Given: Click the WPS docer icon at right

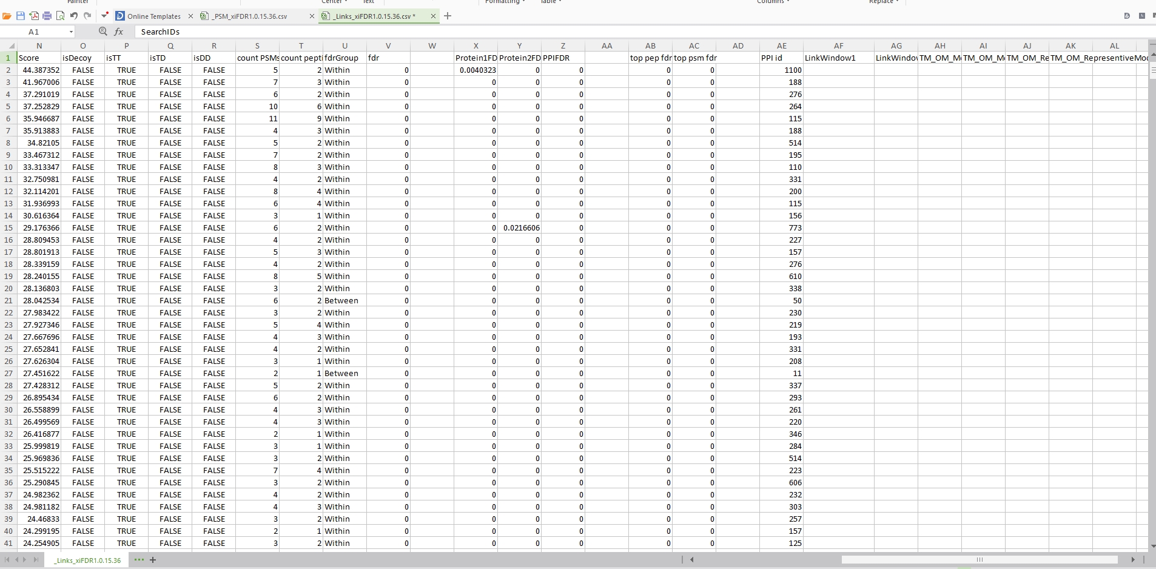Looking at the screenshot, I should [1127, 16].
